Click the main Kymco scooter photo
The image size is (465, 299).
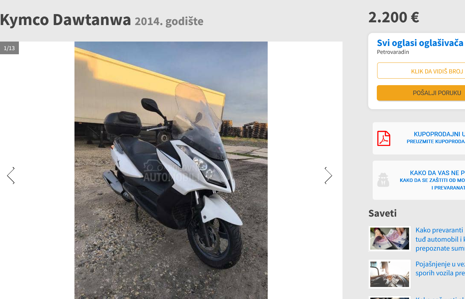click(x=171, y=170)
